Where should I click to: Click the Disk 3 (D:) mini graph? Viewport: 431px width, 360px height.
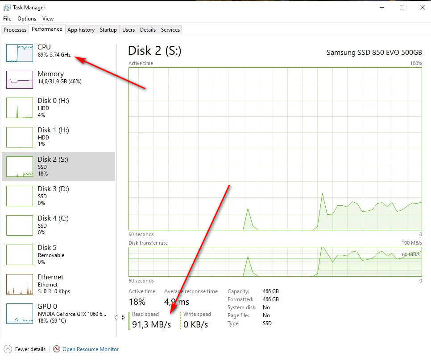pyautogui.click(x=20, y=196)
